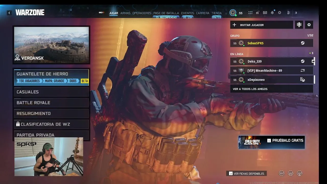Open the grid menu icon in the top bar

[250, 13]
